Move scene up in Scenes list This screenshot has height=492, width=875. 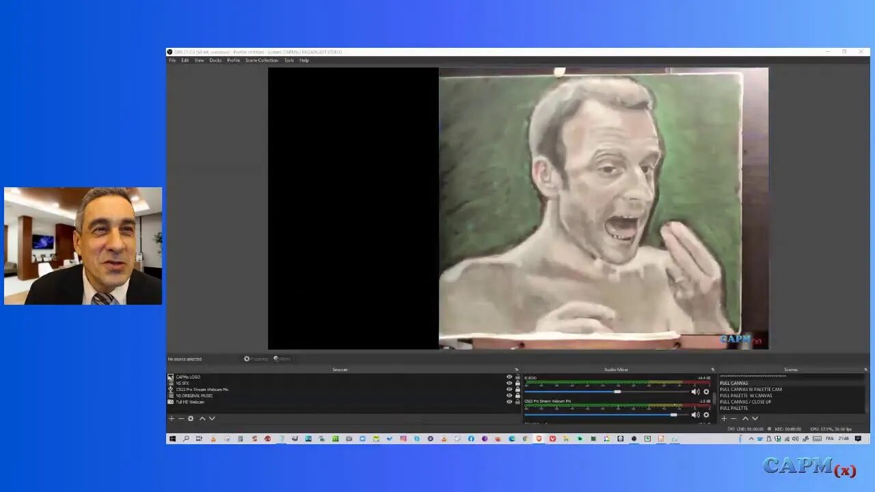(x=745, y=418)
